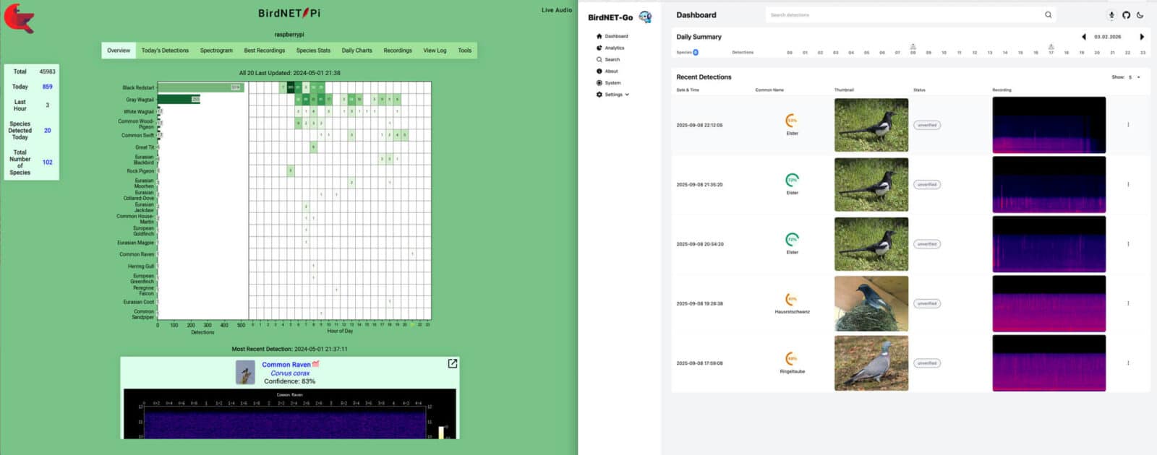1157x455 pixels.
Task: Click the Common Raven species link
Action: (286, 365)
